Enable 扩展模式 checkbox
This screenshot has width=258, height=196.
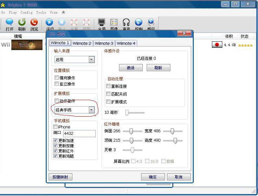[108, 101]
